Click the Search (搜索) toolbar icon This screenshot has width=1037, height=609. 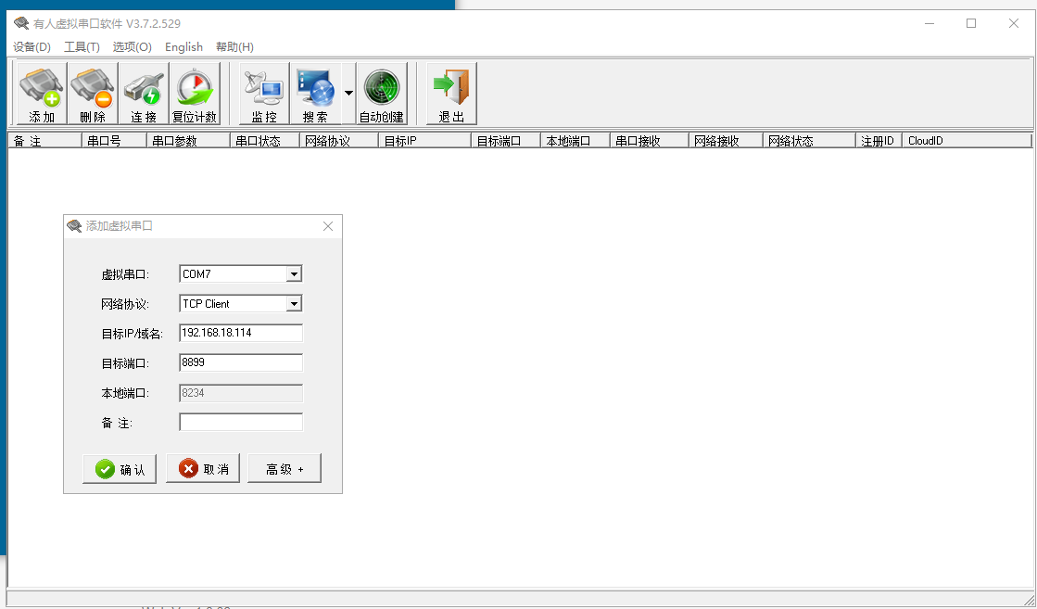coord(315,94)
